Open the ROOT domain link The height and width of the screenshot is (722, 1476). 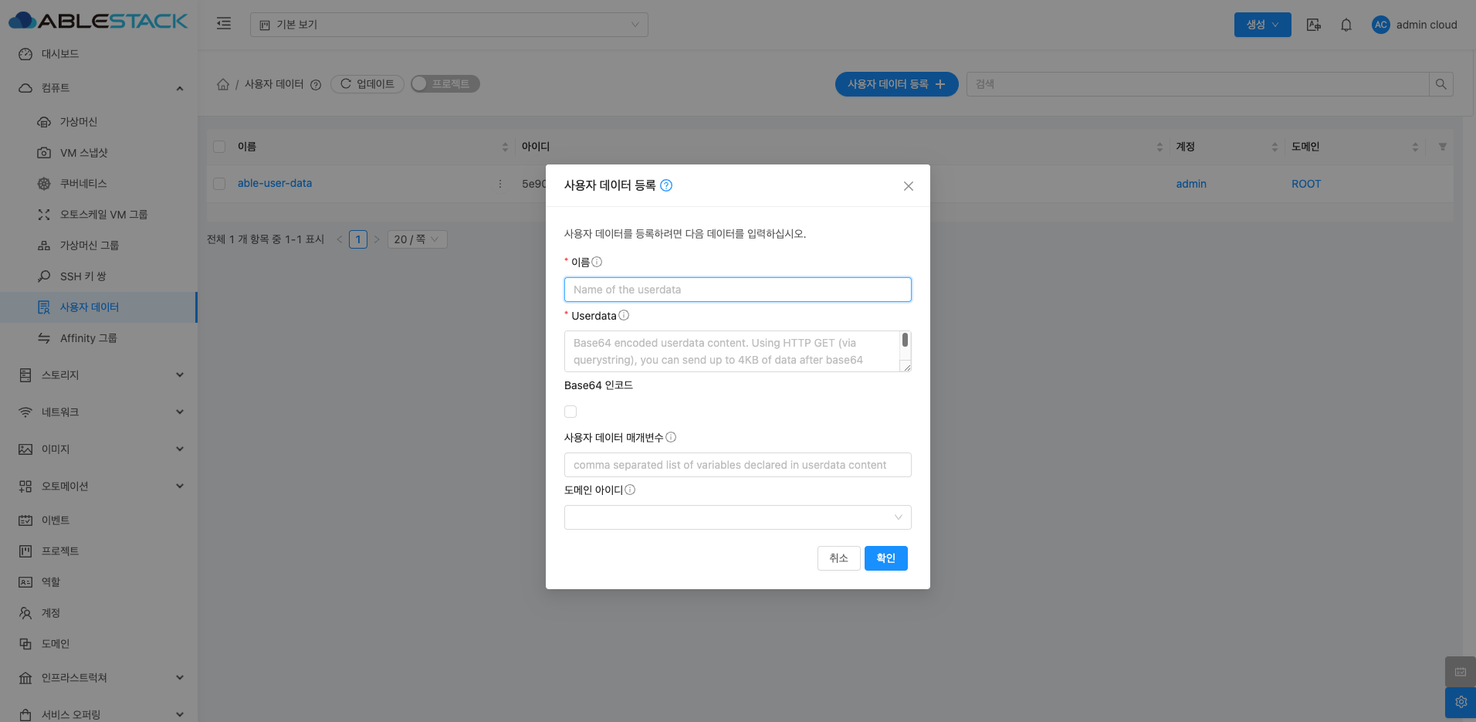[x=1306, y=184]
